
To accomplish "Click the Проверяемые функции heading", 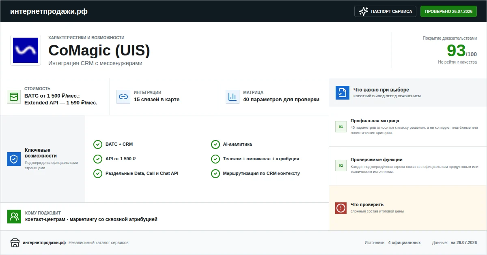I will click(x=377, y=159).
